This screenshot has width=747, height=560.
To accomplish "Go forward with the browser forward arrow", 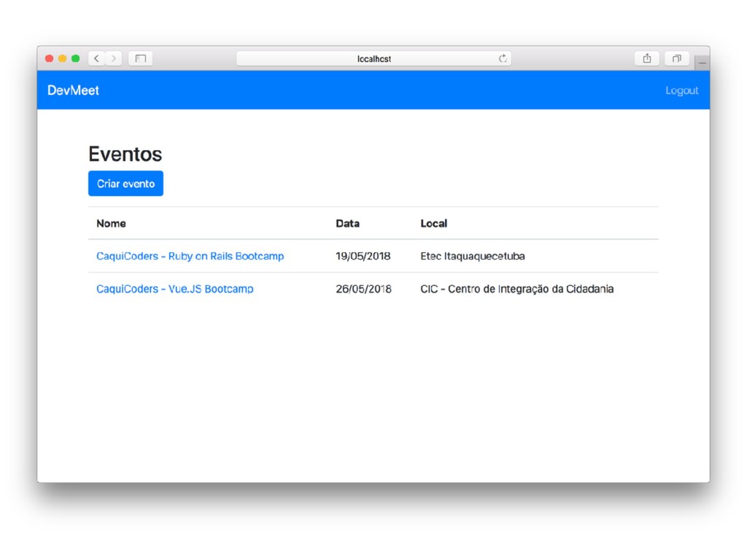I will coord(114,58).
